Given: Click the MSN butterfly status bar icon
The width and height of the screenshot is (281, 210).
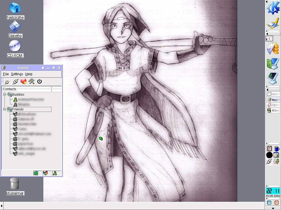Looking at the screenshot, I should pyautogui.click(x=45, y=173).
